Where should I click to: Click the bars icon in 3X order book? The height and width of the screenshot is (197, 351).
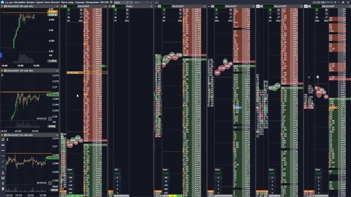tap(69, 17)
